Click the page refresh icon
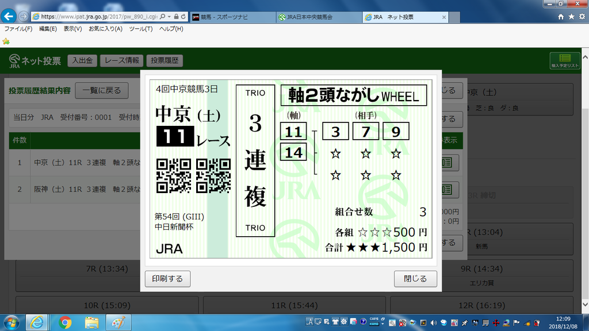Viewport: 589px width, 331px height. (x=183, y=17)
